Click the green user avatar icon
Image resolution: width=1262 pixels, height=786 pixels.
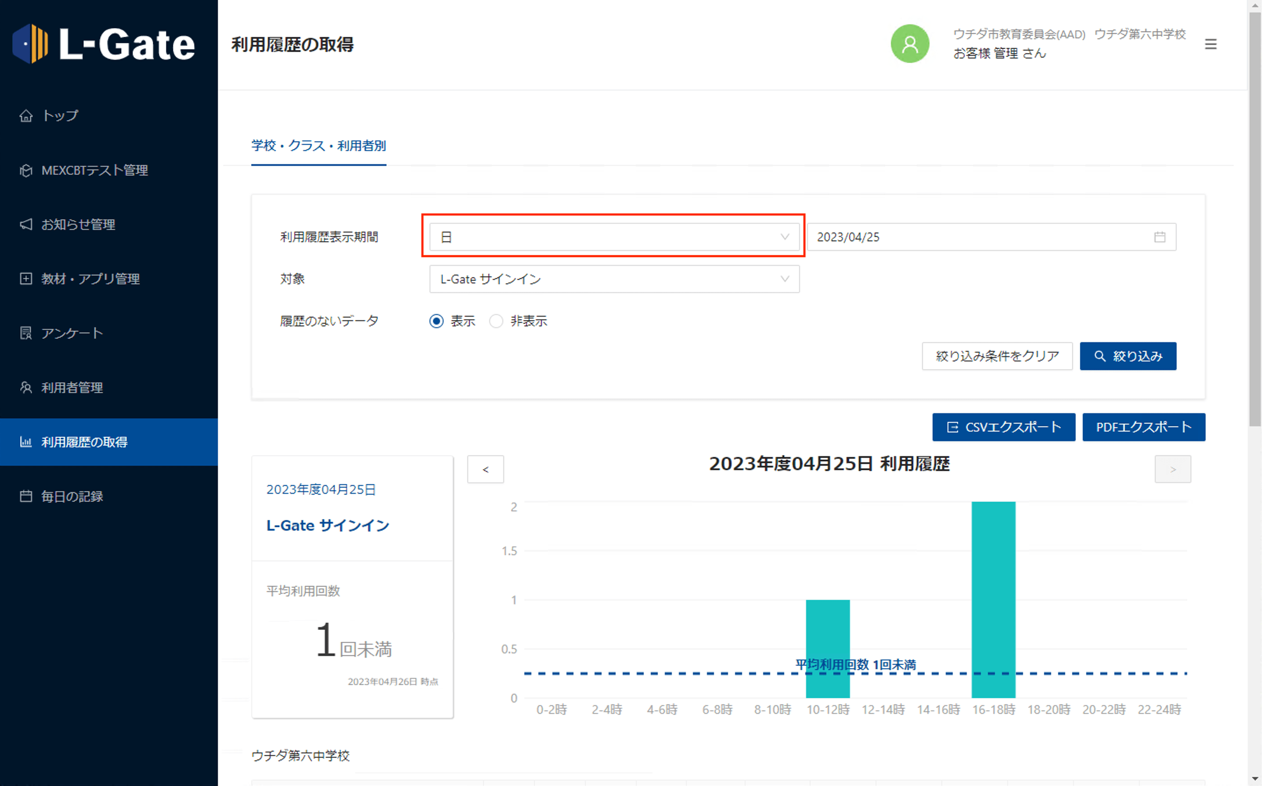tap(910, 44)
